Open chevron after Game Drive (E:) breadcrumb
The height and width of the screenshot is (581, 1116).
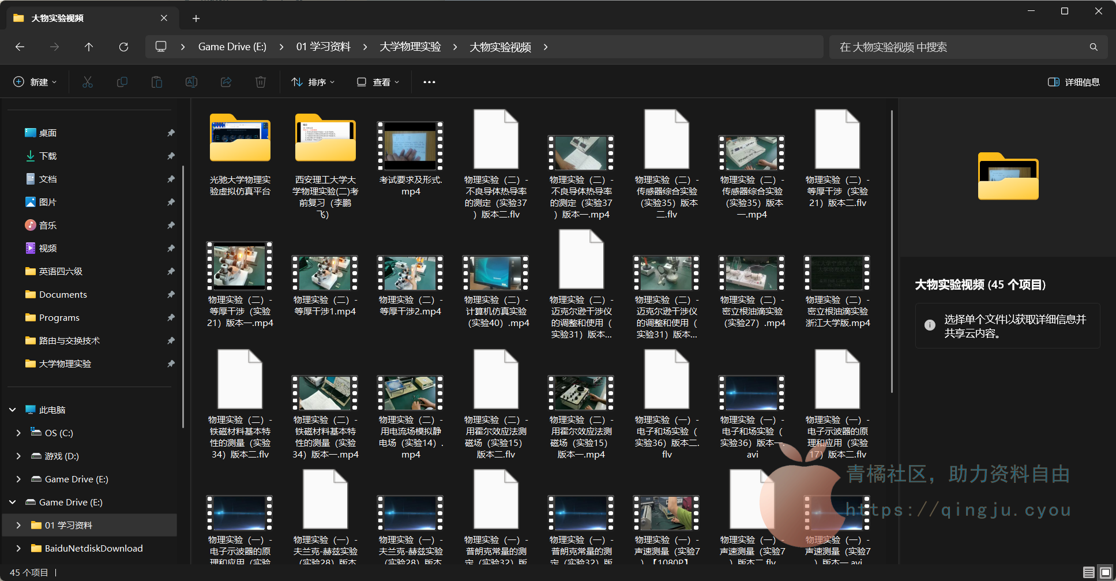coord(281,47)
